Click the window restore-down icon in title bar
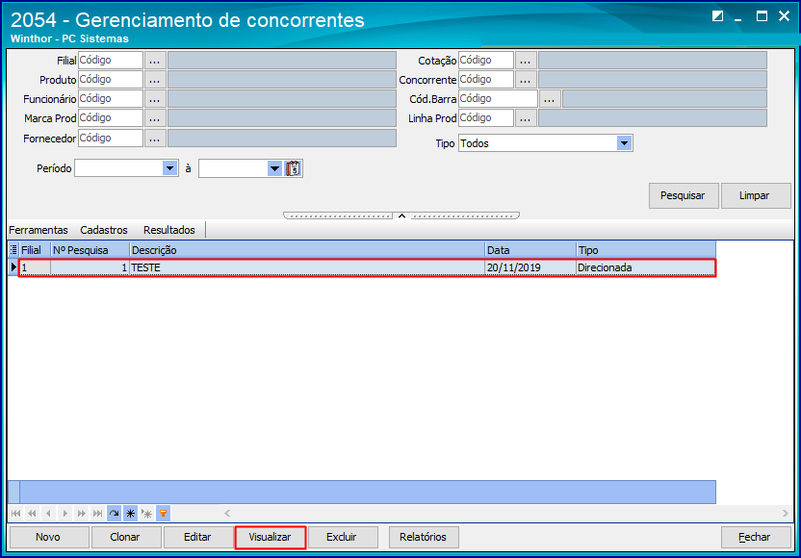This screenshot has width=801, height=558. click(717, 16)
